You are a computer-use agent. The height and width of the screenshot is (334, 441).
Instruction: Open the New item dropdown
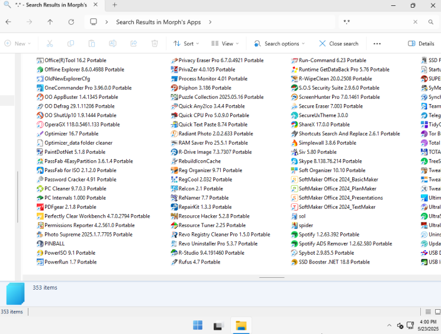coord(17,44)
